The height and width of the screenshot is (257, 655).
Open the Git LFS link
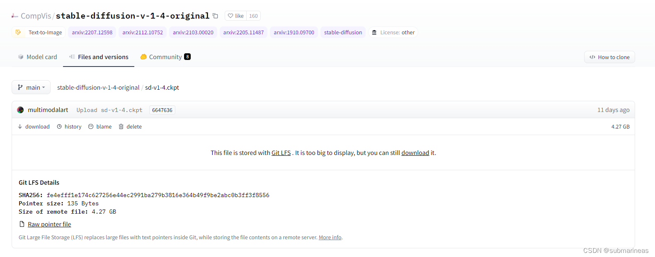[281, 153]
